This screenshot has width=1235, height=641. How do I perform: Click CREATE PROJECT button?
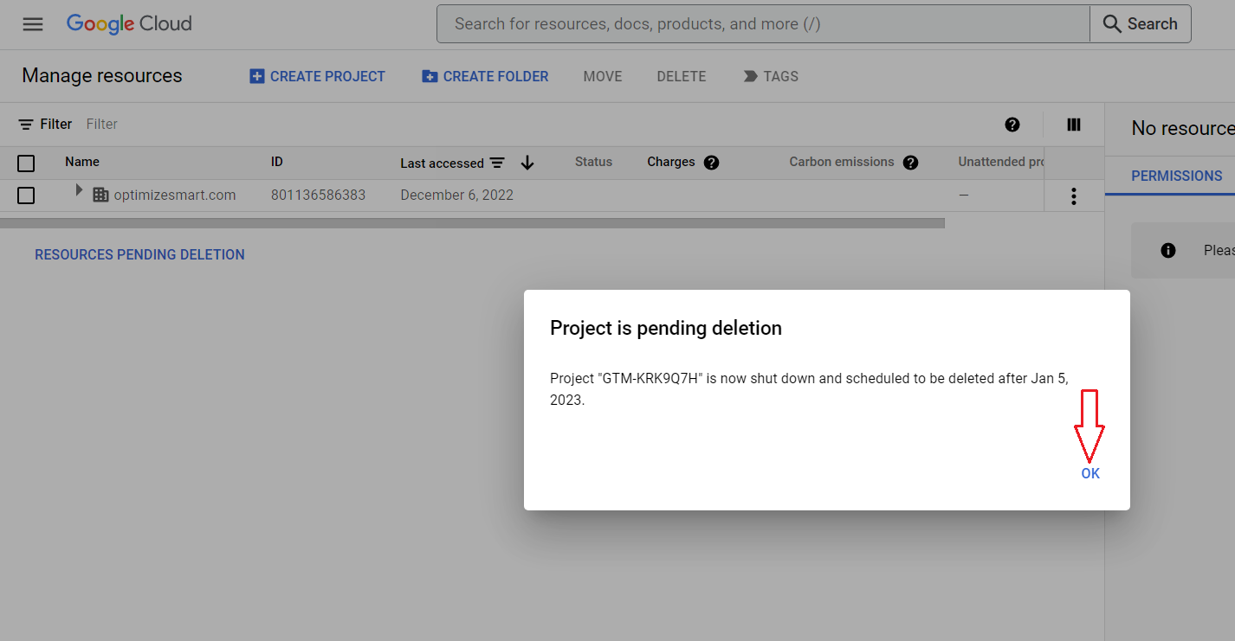coord(317,76)
